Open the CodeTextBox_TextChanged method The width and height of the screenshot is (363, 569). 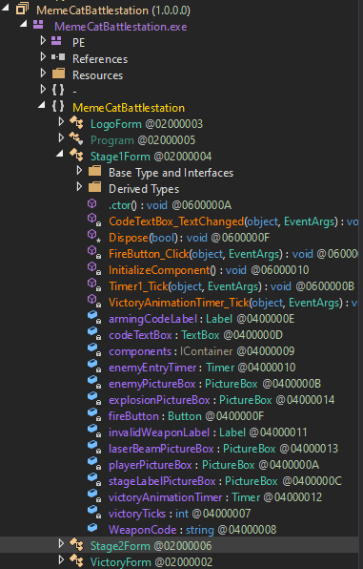pyautogui.click(x=233, y=221)
